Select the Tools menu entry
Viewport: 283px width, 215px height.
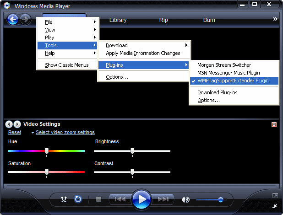67,45
